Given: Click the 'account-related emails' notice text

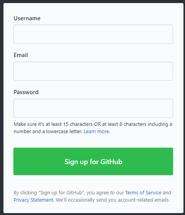Looking at the screenshot, I should 144,200.
